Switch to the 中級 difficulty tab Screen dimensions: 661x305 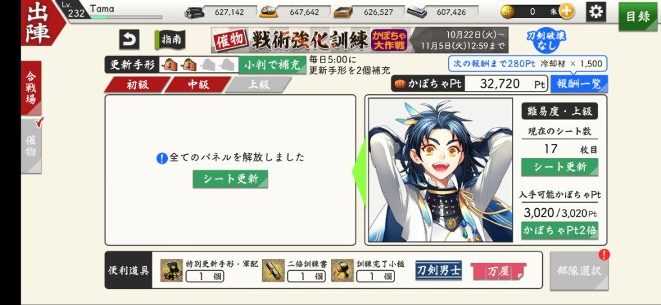click(x=198, y=84)
